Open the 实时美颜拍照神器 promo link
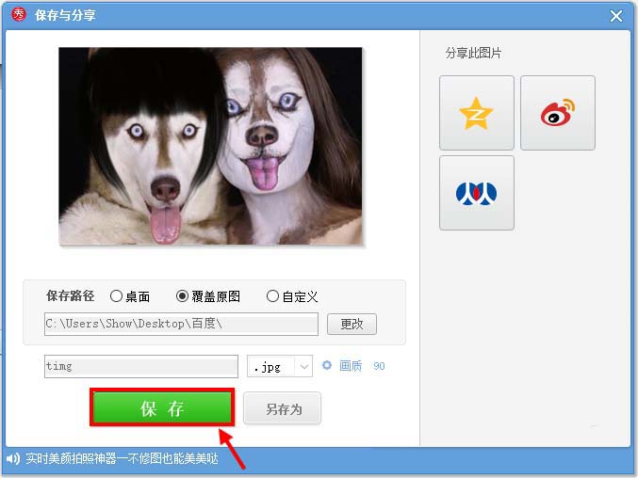This screenshot has width=638, height=478. coord(123,458)
